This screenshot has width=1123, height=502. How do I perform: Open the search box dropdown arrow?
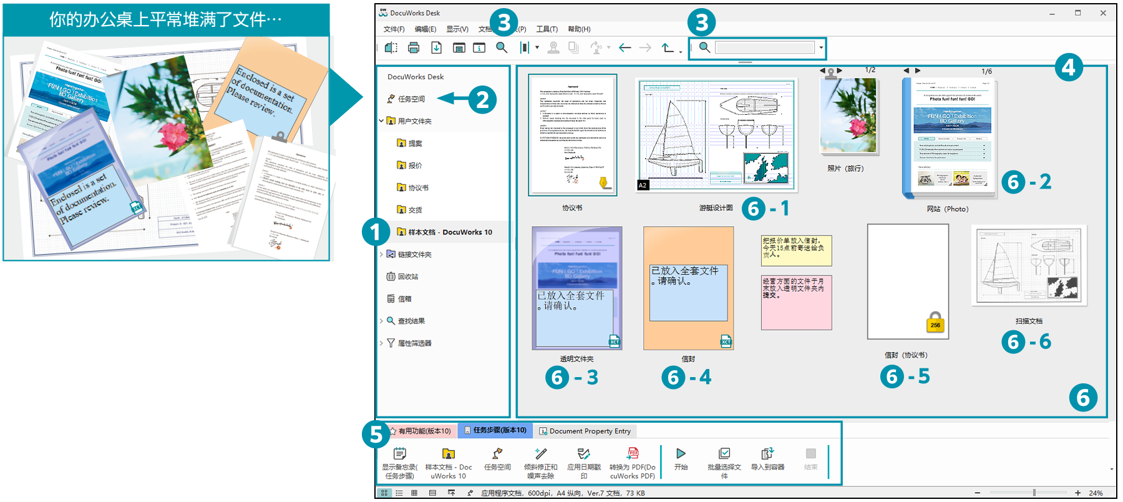coord(821,47)
